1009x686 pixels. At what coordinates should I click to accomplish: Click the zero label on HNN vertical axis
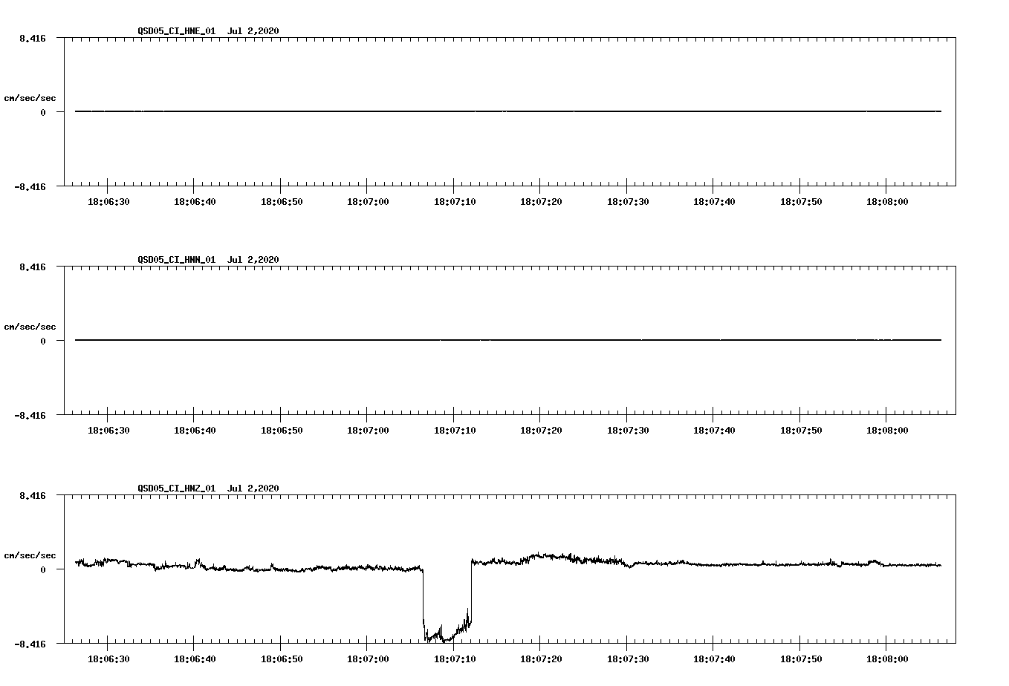tap(43, 342)
